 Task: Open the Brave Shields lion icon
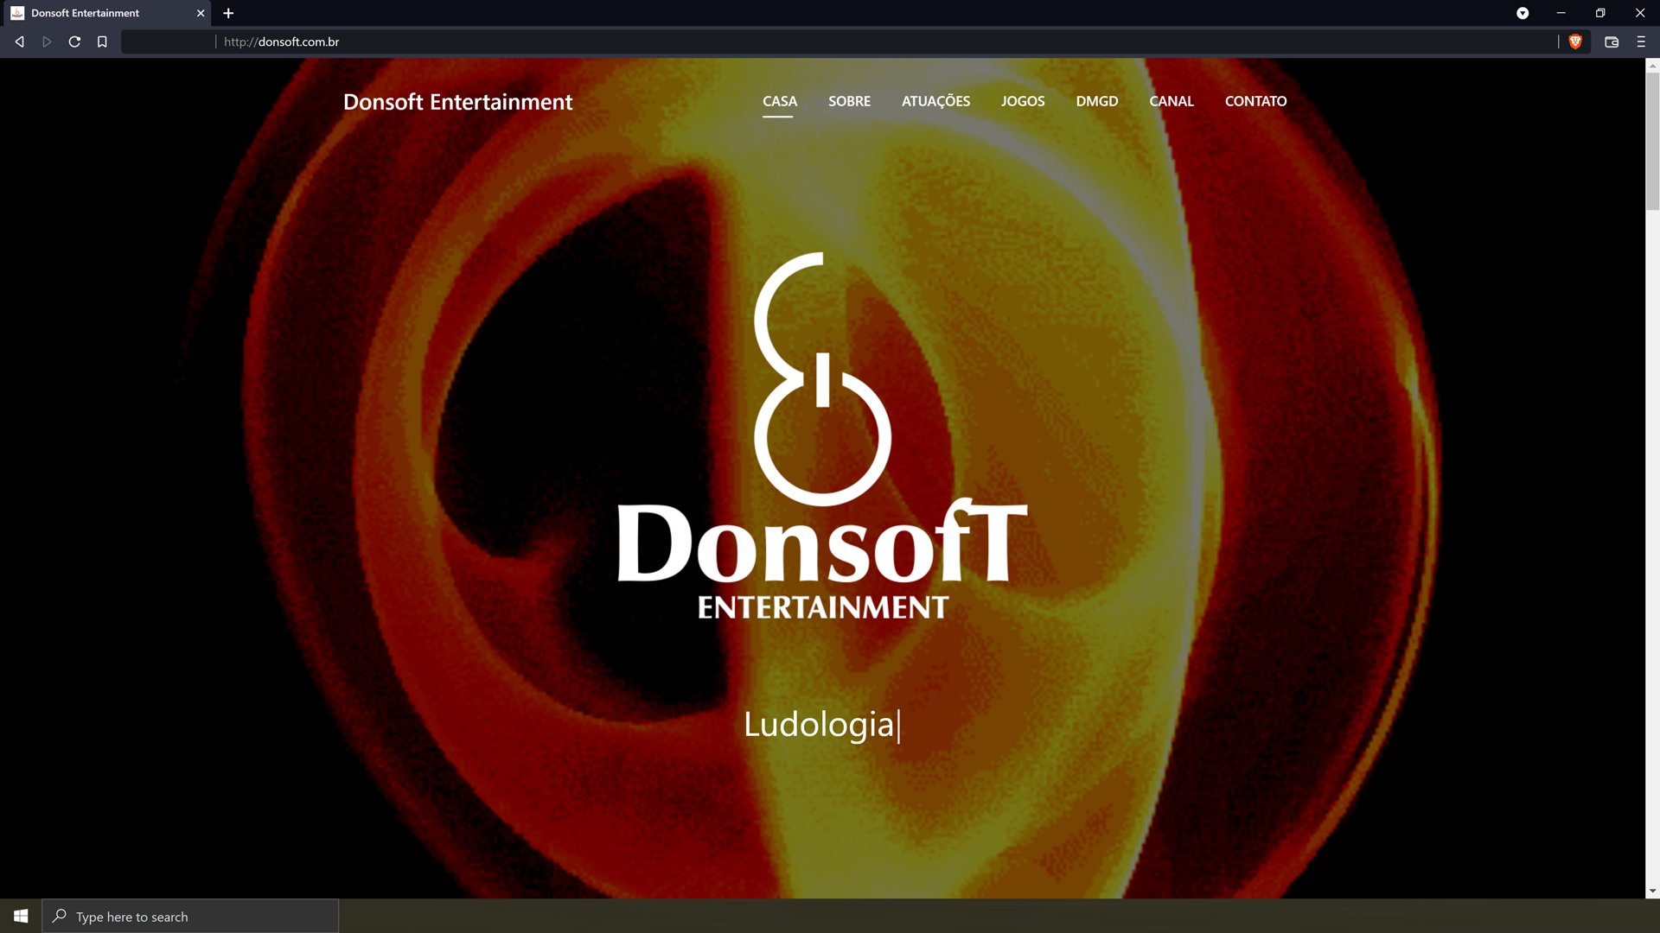click(1575, 41)
